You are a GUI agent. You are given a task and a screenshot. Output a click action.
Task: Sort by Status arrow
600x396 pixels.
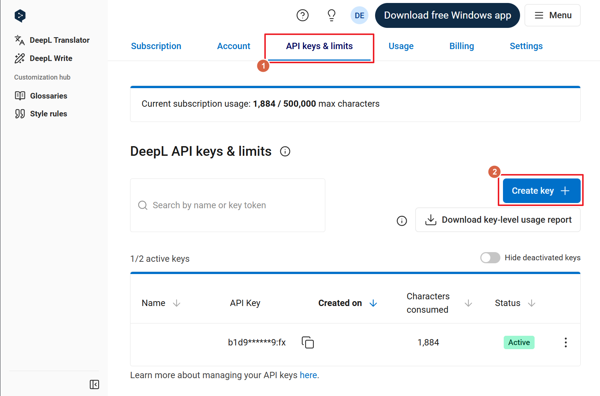click(x=532, y=303)
